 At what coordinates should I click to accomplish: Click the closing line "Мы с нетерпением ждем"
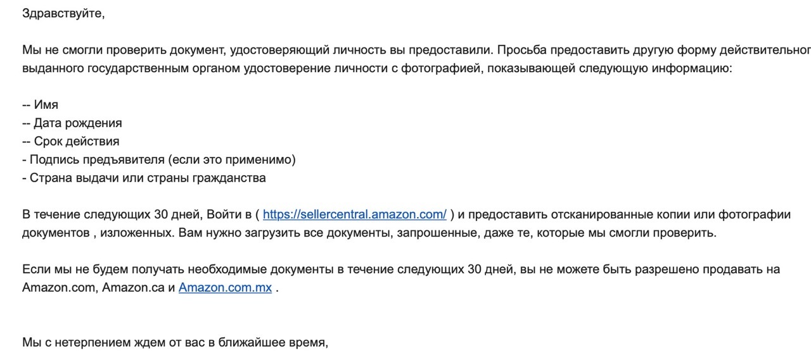pyautogui.click(x=174, y=344)
